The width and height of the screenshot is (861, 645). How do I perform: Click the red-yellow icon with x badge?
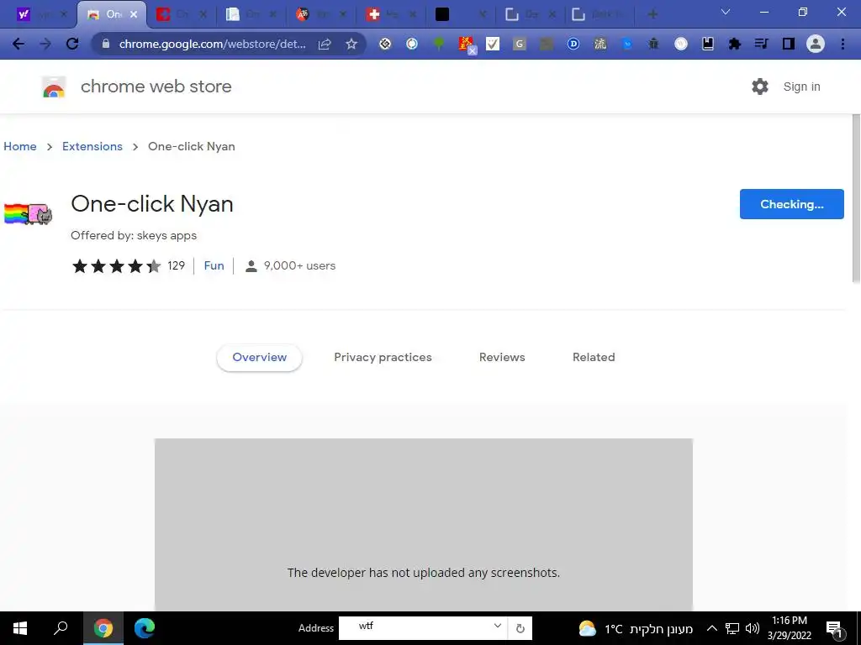pyautogui.click(x=467, y=45)
